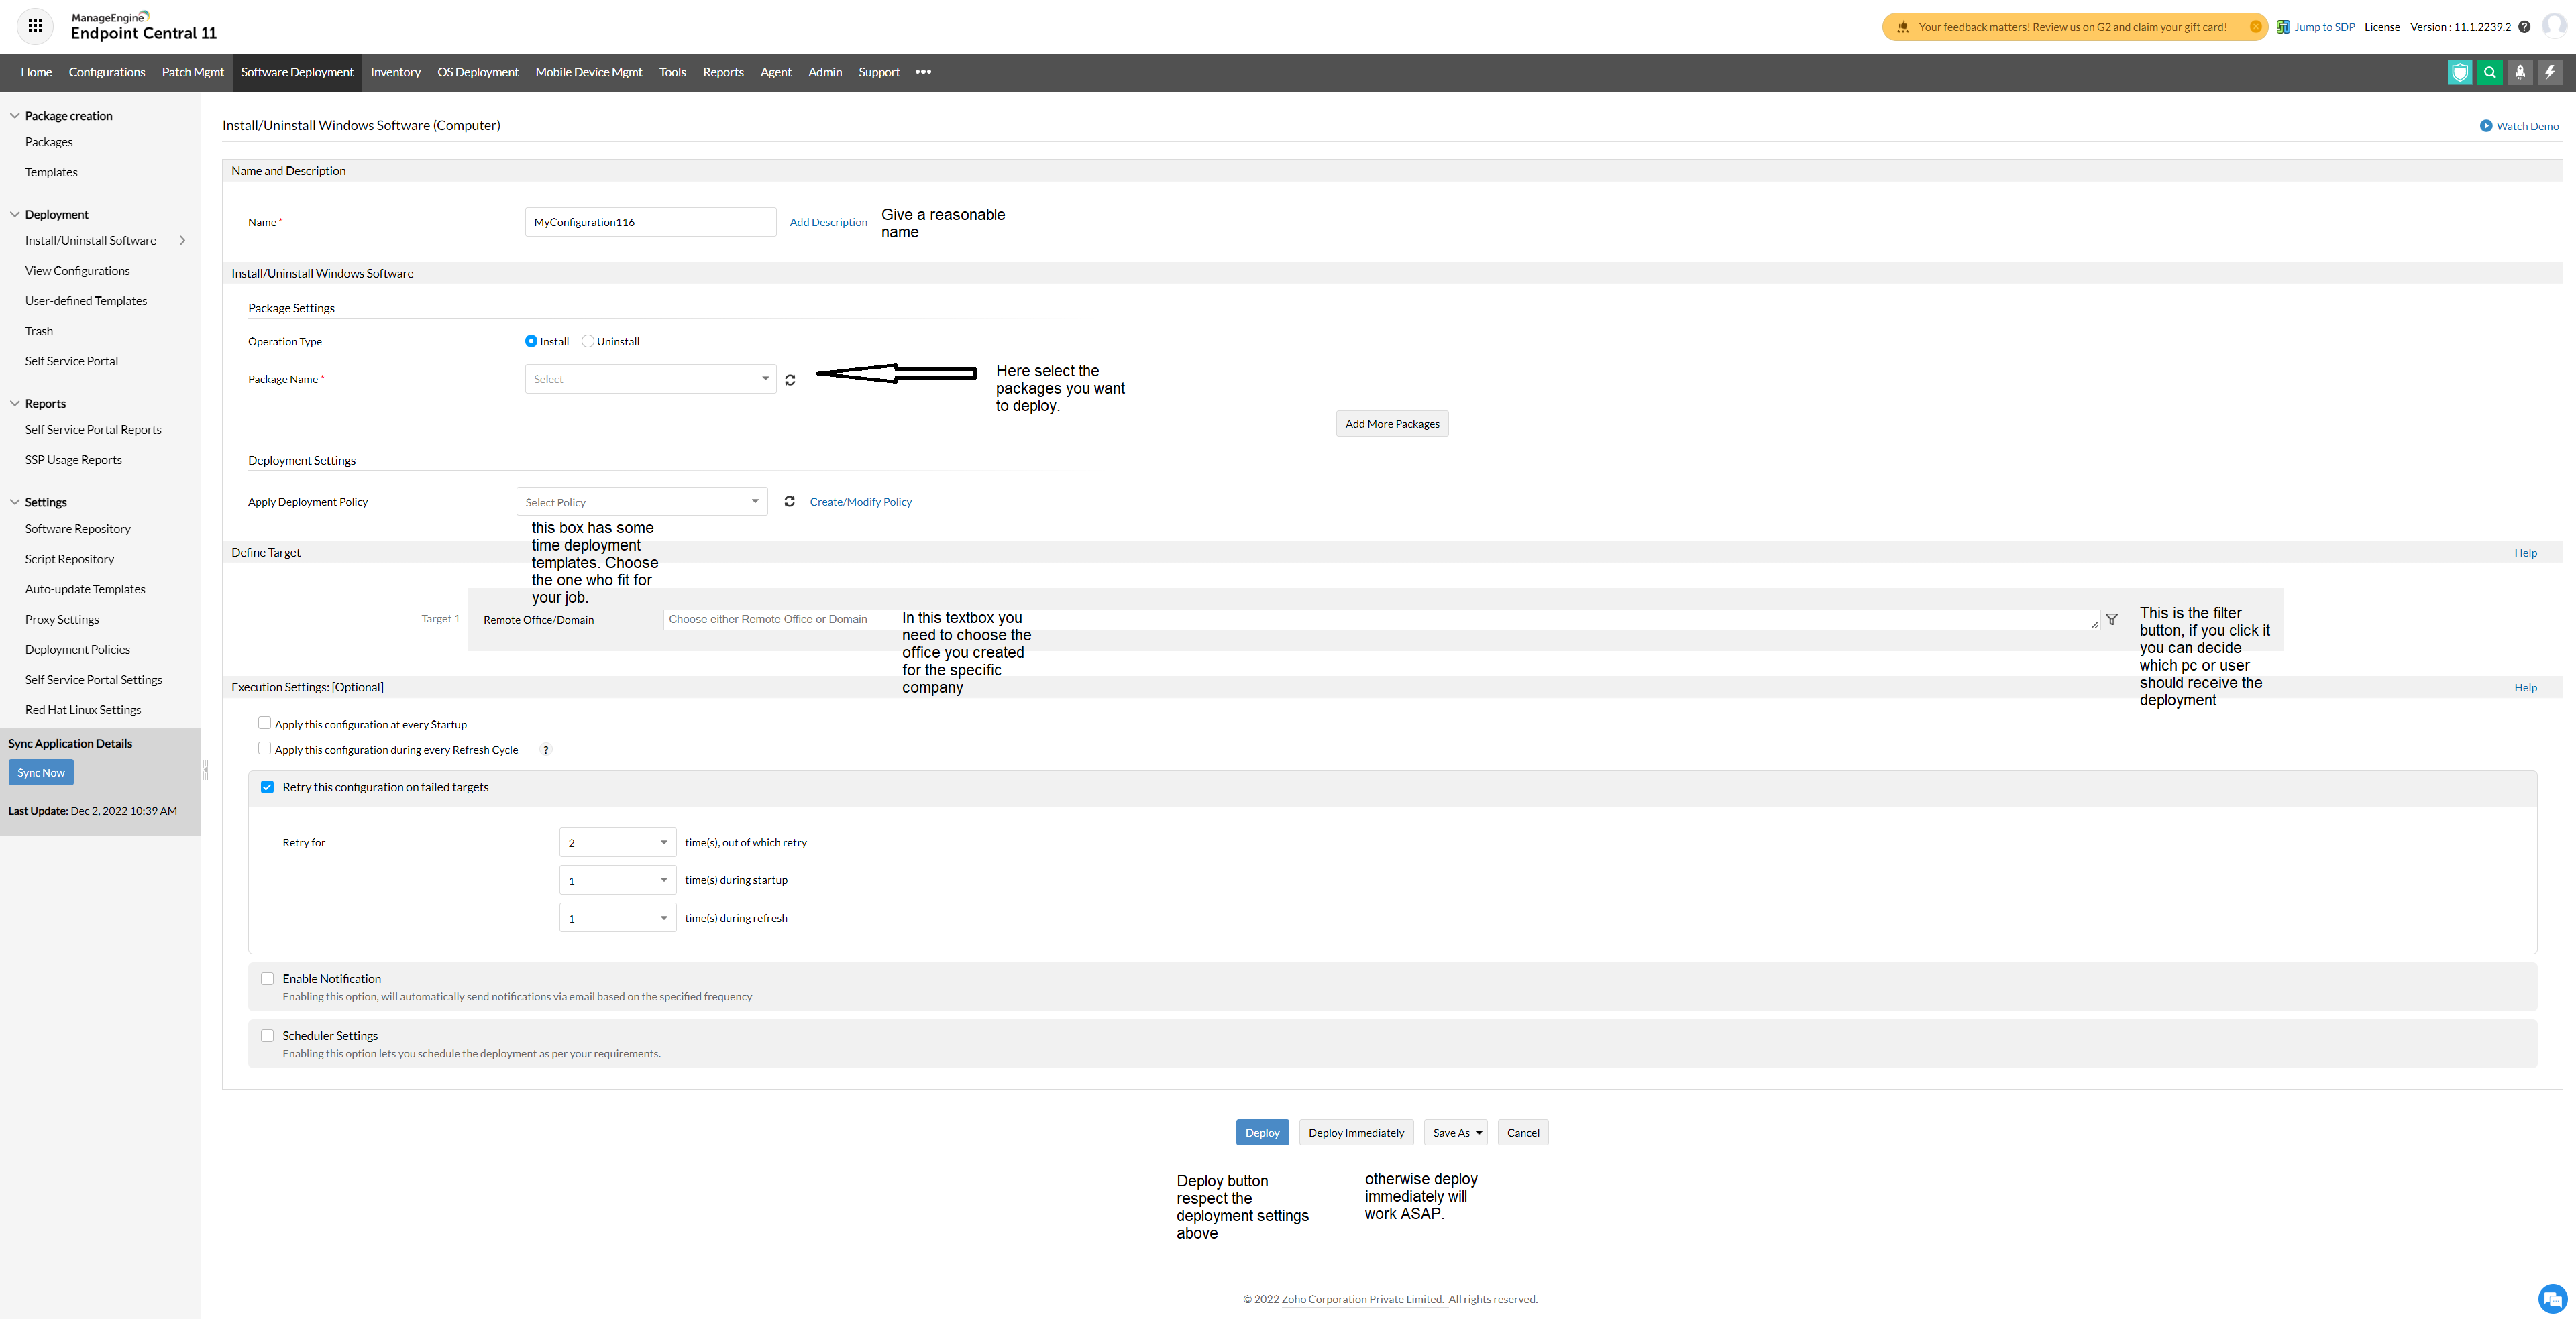Open the lightning quick-links icon
The height and width of the screenshot is (1319, 2576).
[x=2550, y=72]
